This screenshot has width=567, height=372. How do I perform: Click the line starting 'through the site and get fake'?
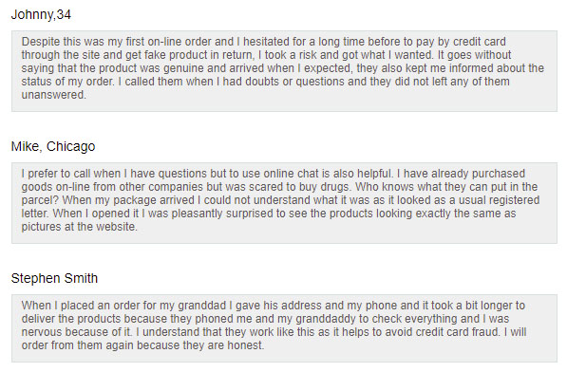pyautogui.click(x=266, y=55)
